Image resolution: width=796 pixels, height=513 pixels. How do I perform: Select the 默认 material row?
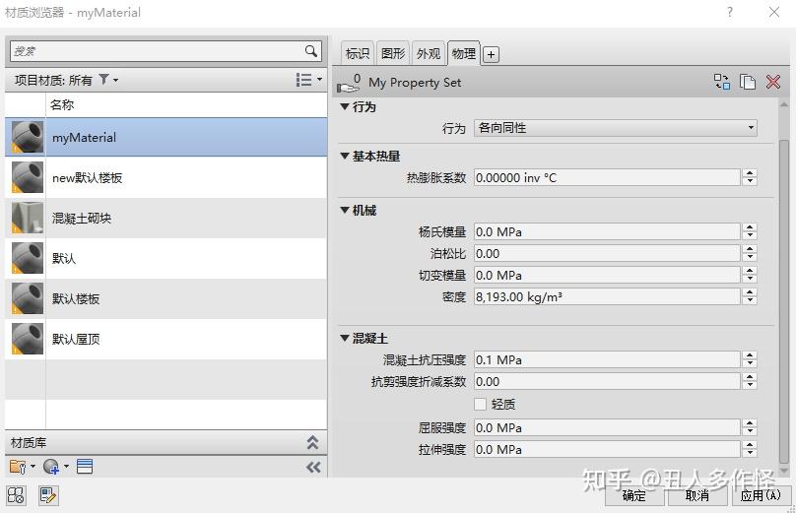166,258
